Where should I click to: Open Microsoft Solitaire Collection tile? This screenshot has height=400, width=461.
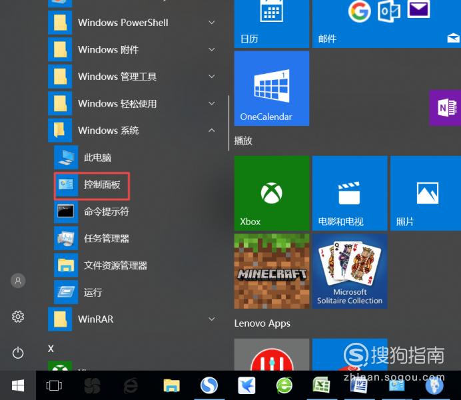(350, 271)
